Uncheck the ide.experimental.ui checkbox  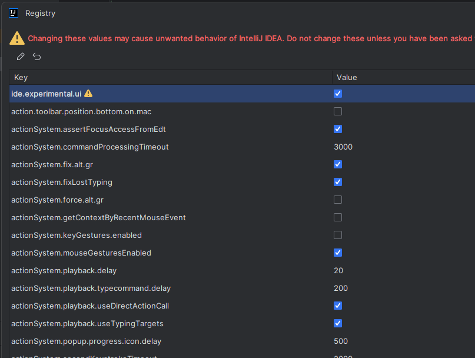click(338, 94)
